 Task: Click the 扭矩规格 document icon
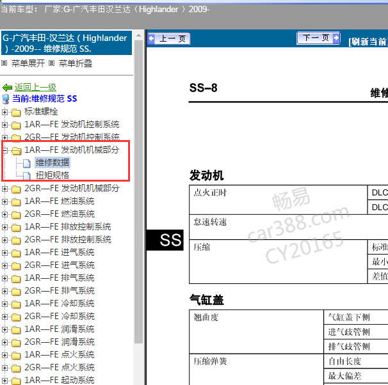27,176
